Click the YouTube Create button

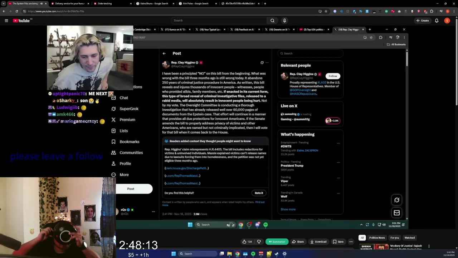[423, 20]
